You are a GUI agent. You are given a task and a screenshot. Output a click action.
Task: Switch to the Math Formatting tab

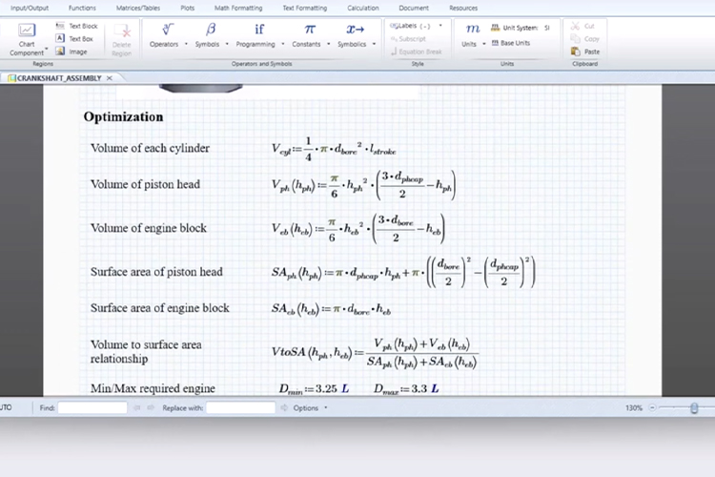[237, 8]
